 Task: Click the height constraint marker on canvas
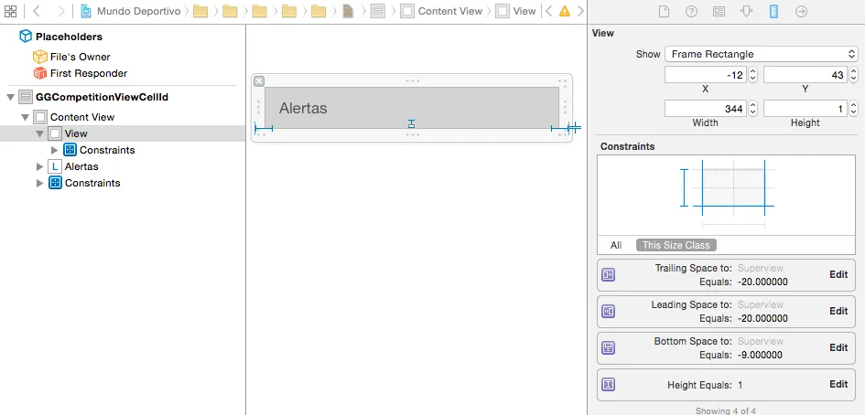click(411, 124)
